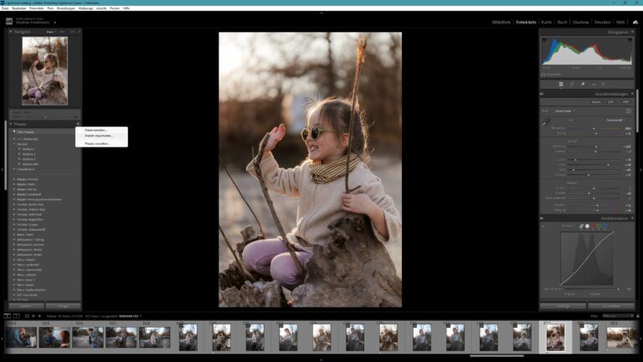643x362 pixels.
Task: Select the Masking tool icon
Action: pyautogui.click(x=603, y=84)
